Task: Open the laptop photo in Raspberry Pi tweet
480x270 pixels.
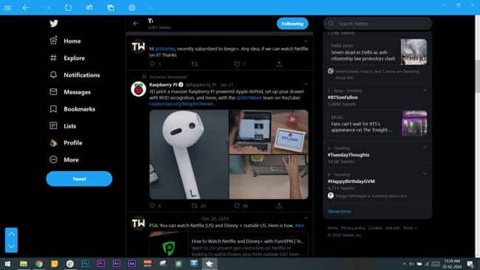Action: point(269,132)
